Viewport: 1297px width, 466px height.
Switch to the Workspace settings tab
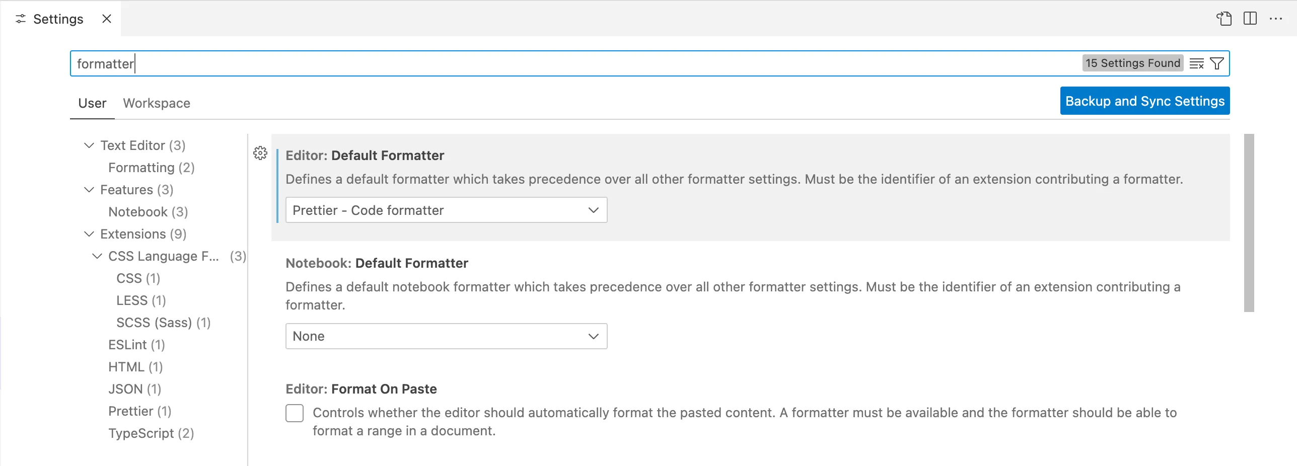[157, 103]
